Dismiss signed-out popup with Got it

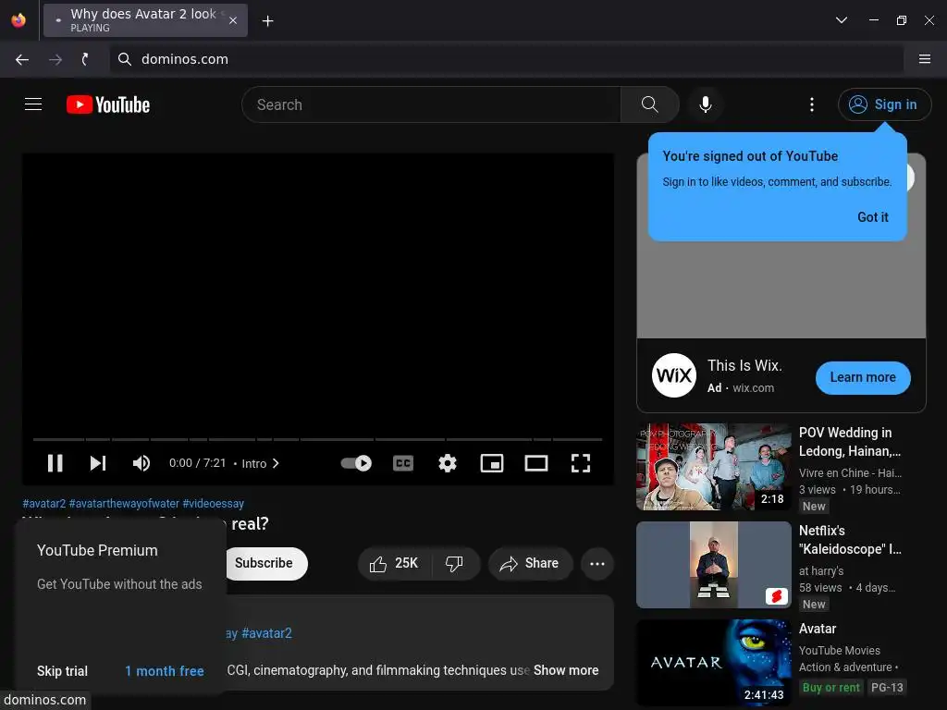click(x=873, y=216)
